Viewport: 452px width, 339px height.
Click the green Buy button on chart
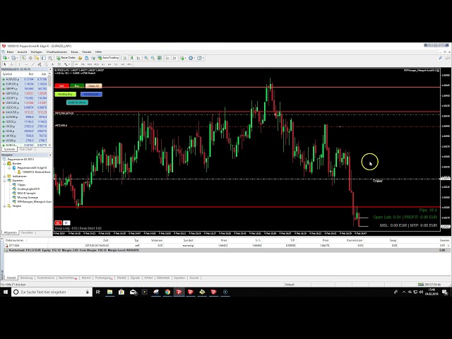pyautogui.click(x=77, y=85)
